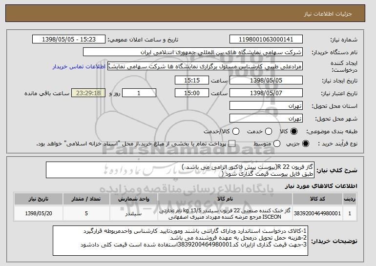
Task: Choose جزیی purchase process type
Action: (x=306, y=143)
